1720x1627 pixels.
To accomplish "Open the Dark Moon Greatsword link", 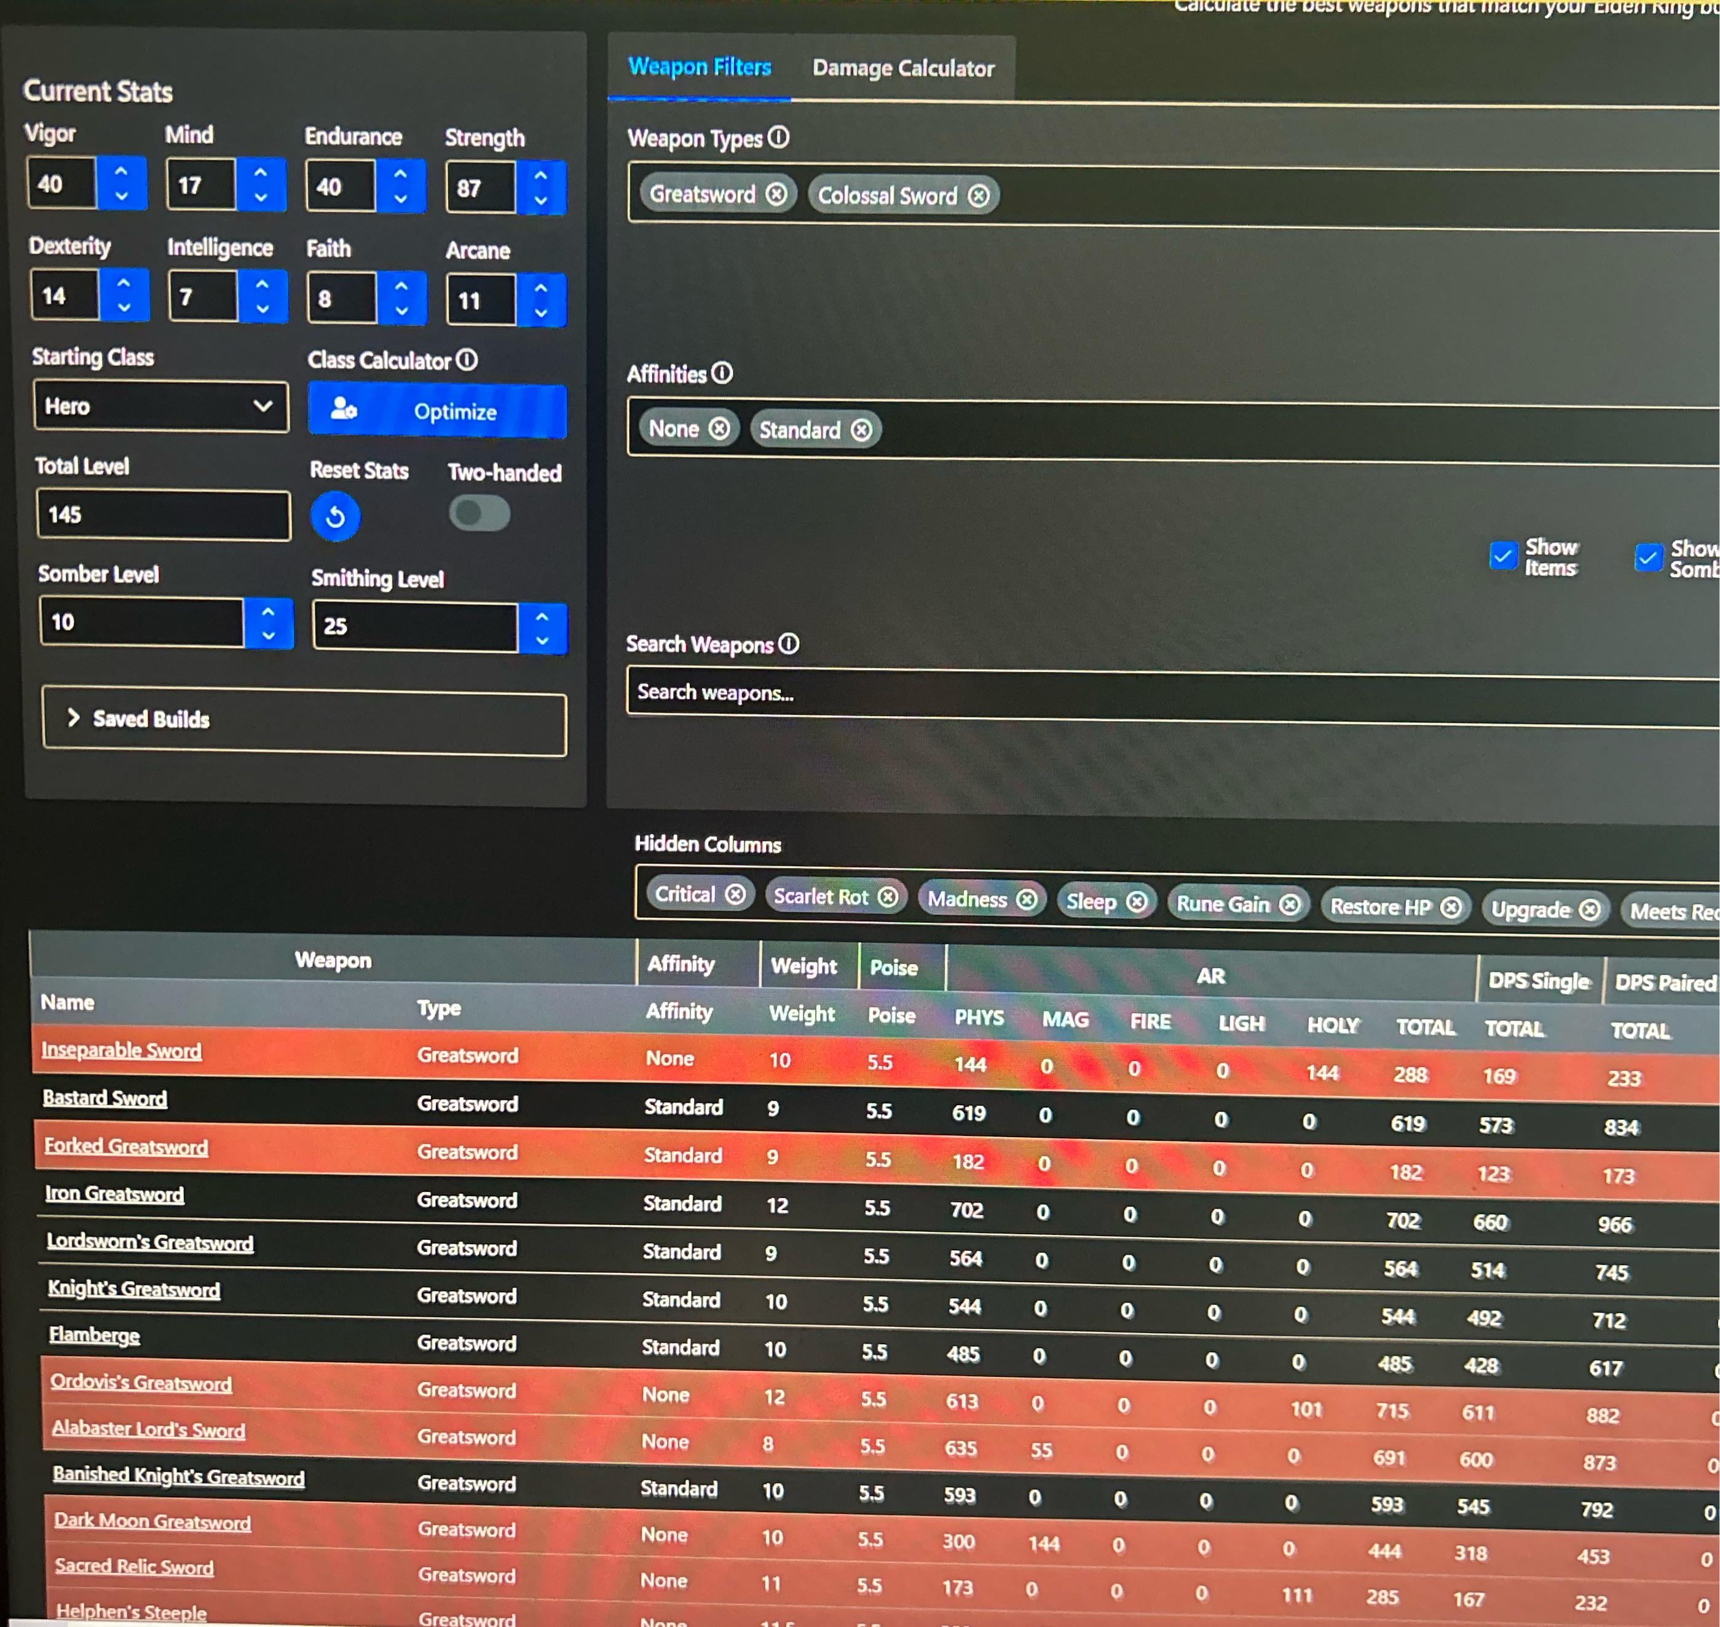I will coord(152,1522).
